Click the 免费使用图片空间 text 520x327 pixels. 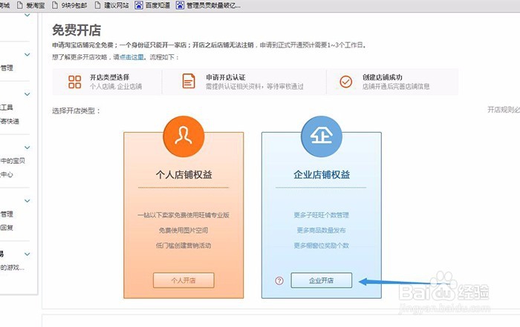183,231
